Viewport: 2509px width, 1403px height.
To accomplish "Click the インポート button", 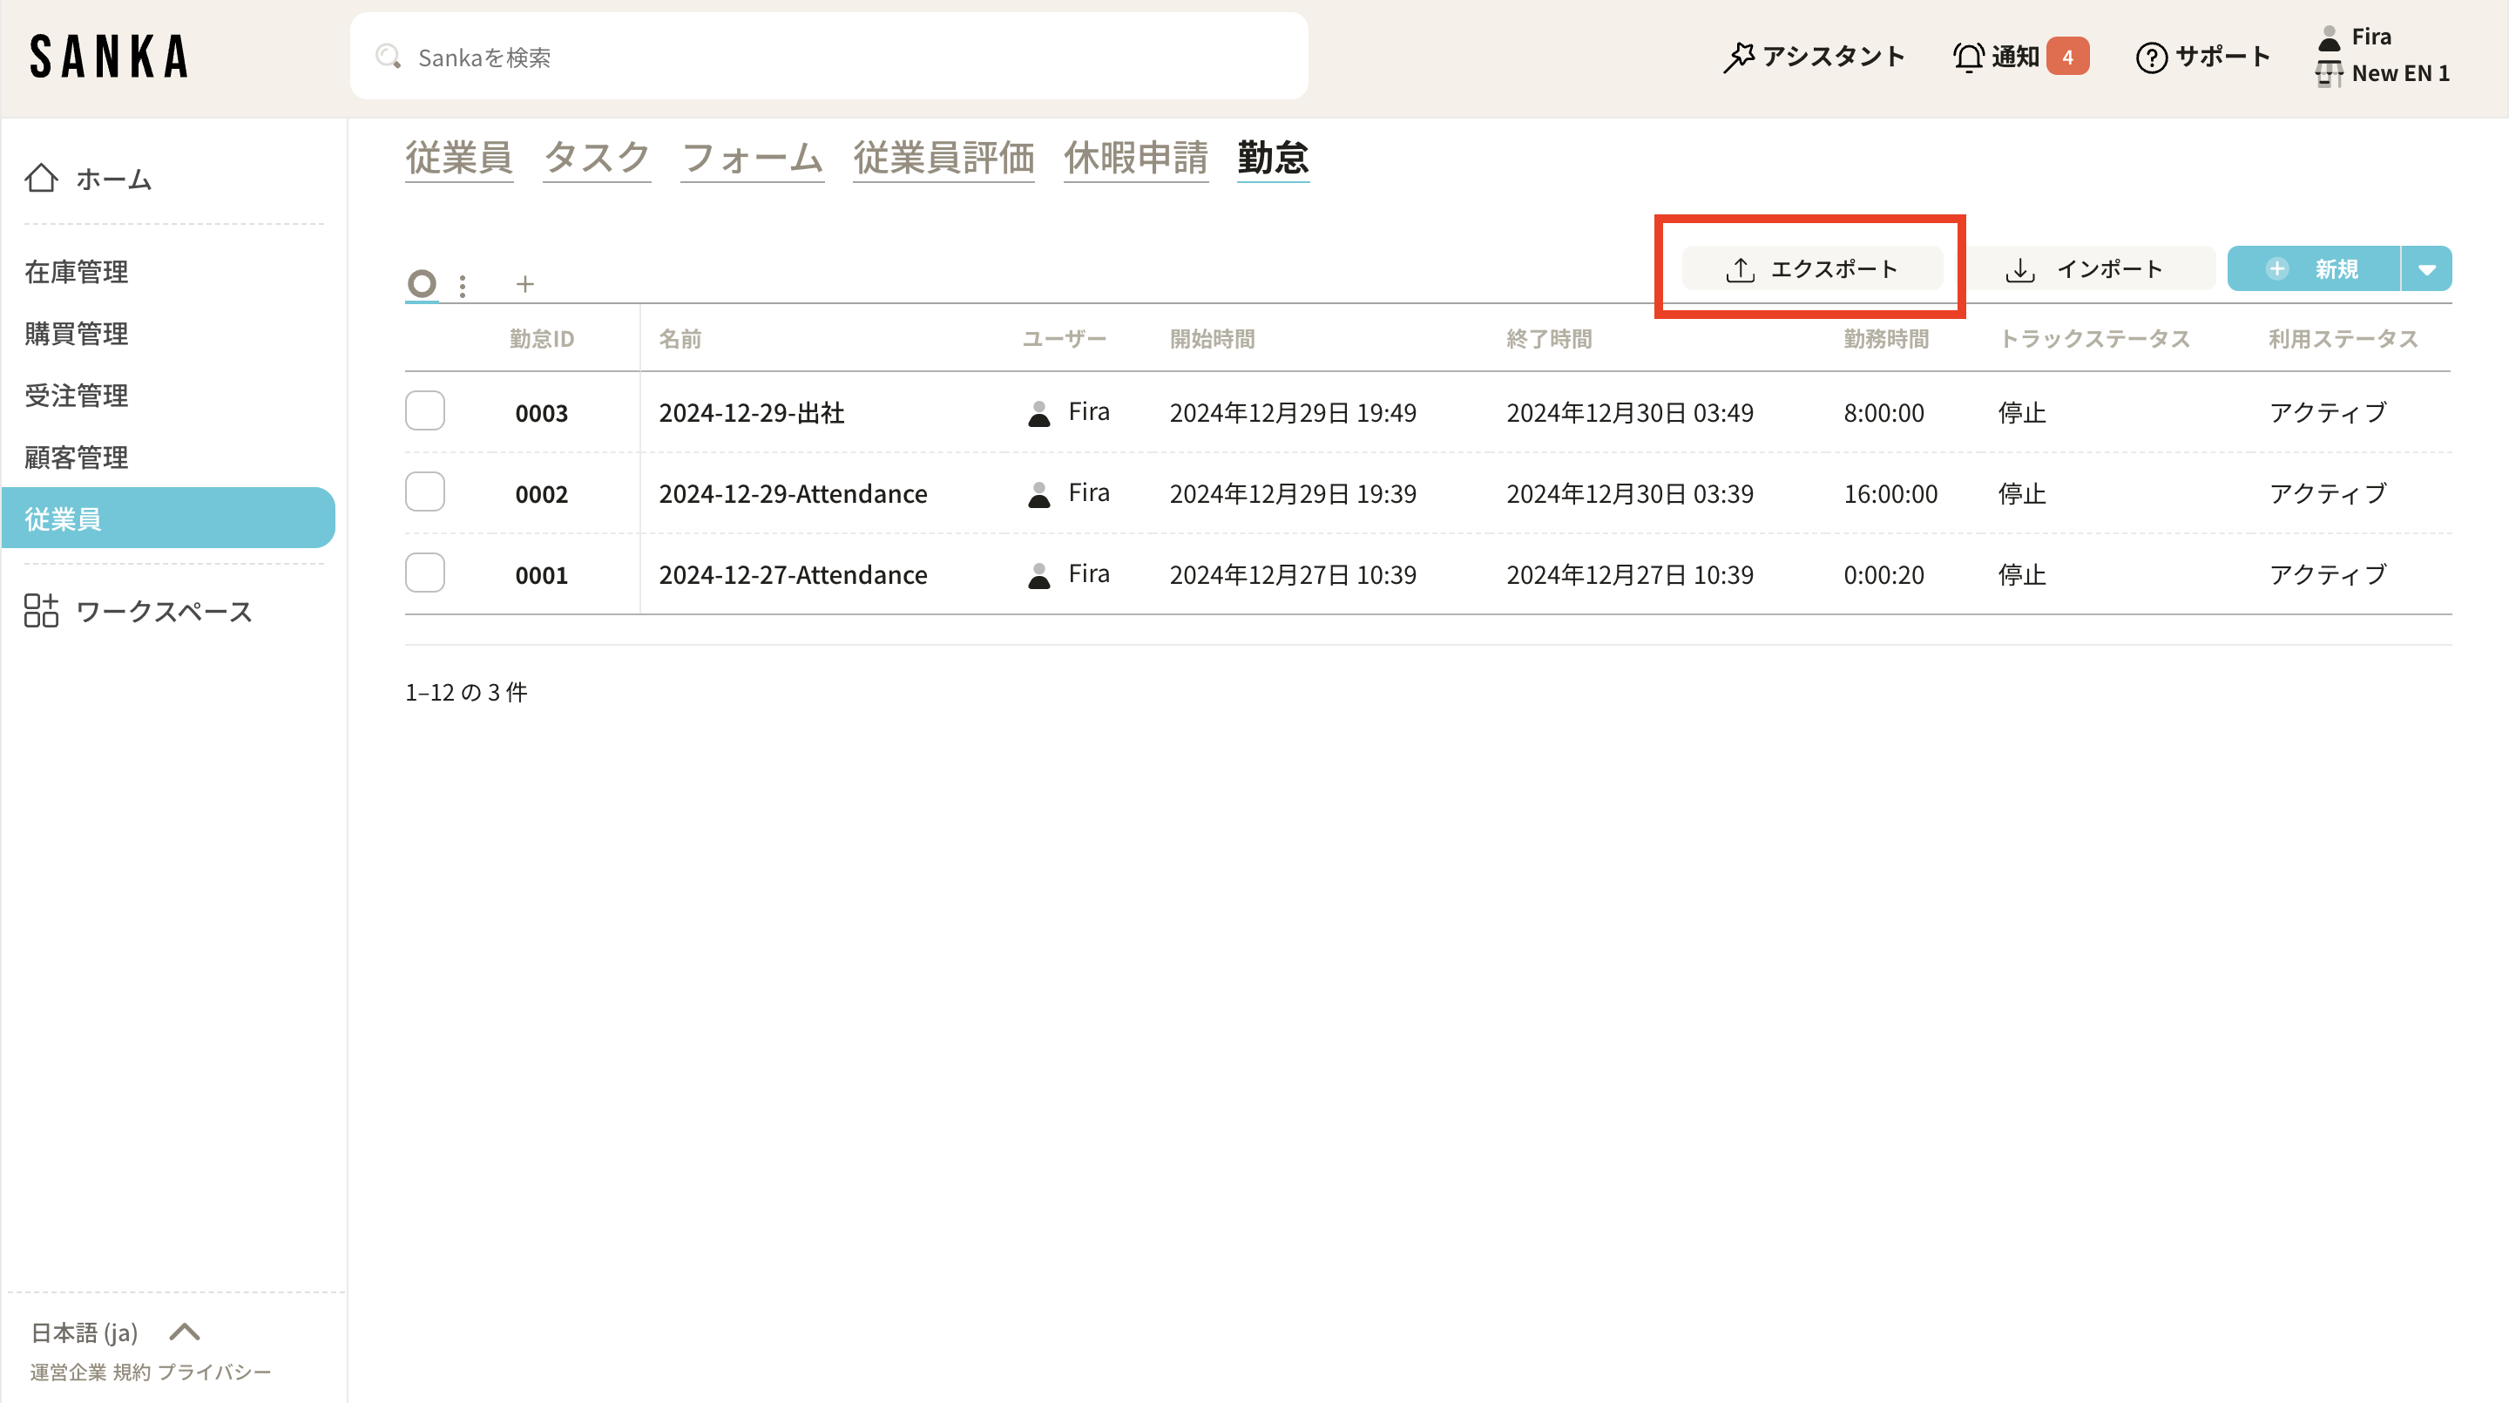I will 2086,269.
